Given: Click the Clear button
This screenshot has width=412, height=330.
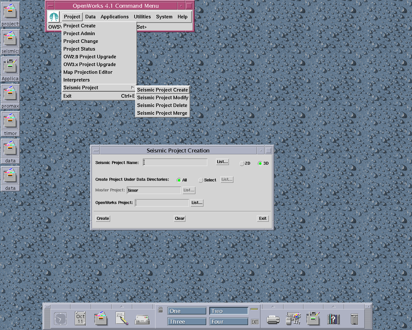Looking at the screenshot, I should tap(180, 218).
